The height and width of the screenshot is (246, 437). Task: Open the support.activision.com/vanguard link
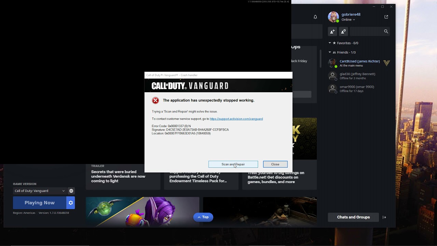(x=236, y=119)
